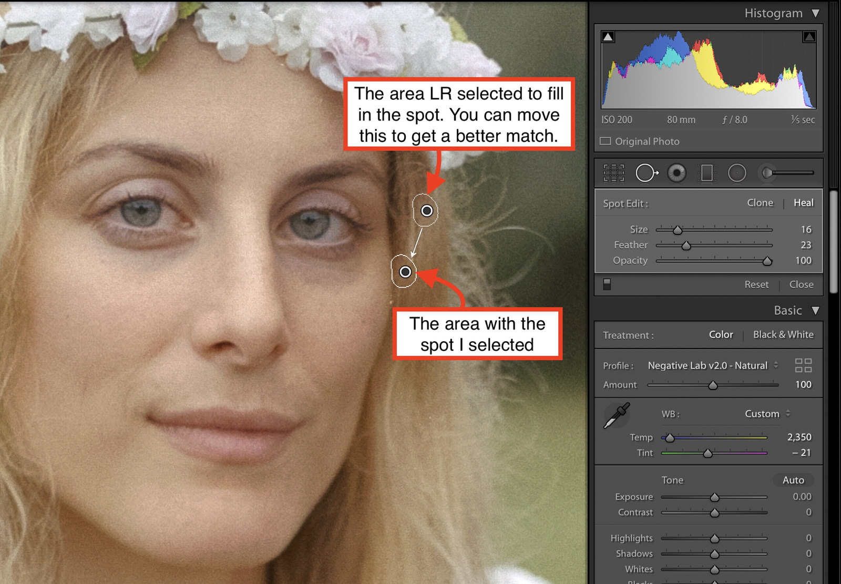
Task: Toggle the Spot Edit panel on/off switch
Action: [x=607, y=284]
